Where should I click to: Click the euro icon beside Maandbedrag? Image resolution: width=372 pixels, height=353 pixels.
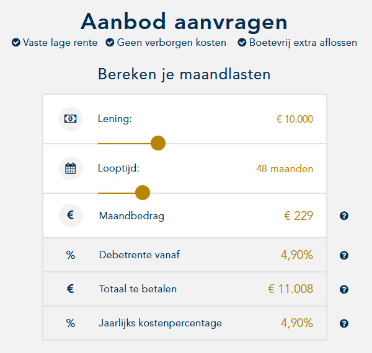(x=71, y=216)
